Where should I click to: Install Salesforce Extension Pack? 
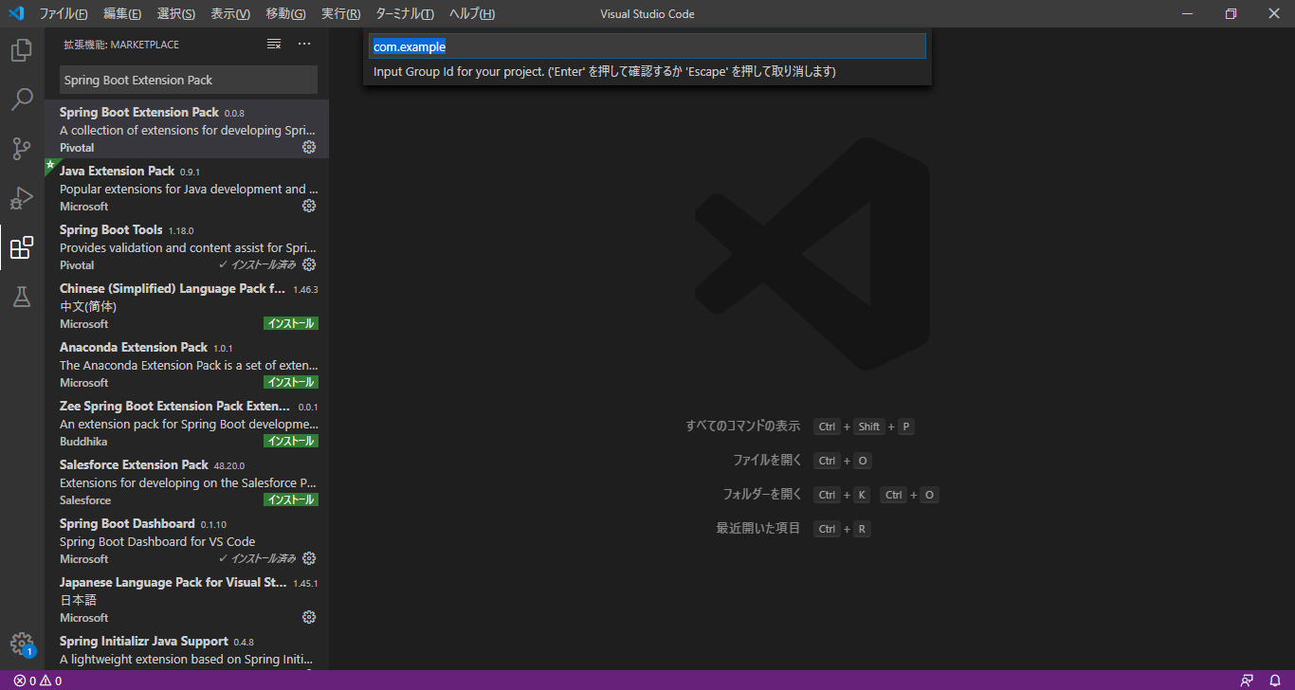(291, 499)
